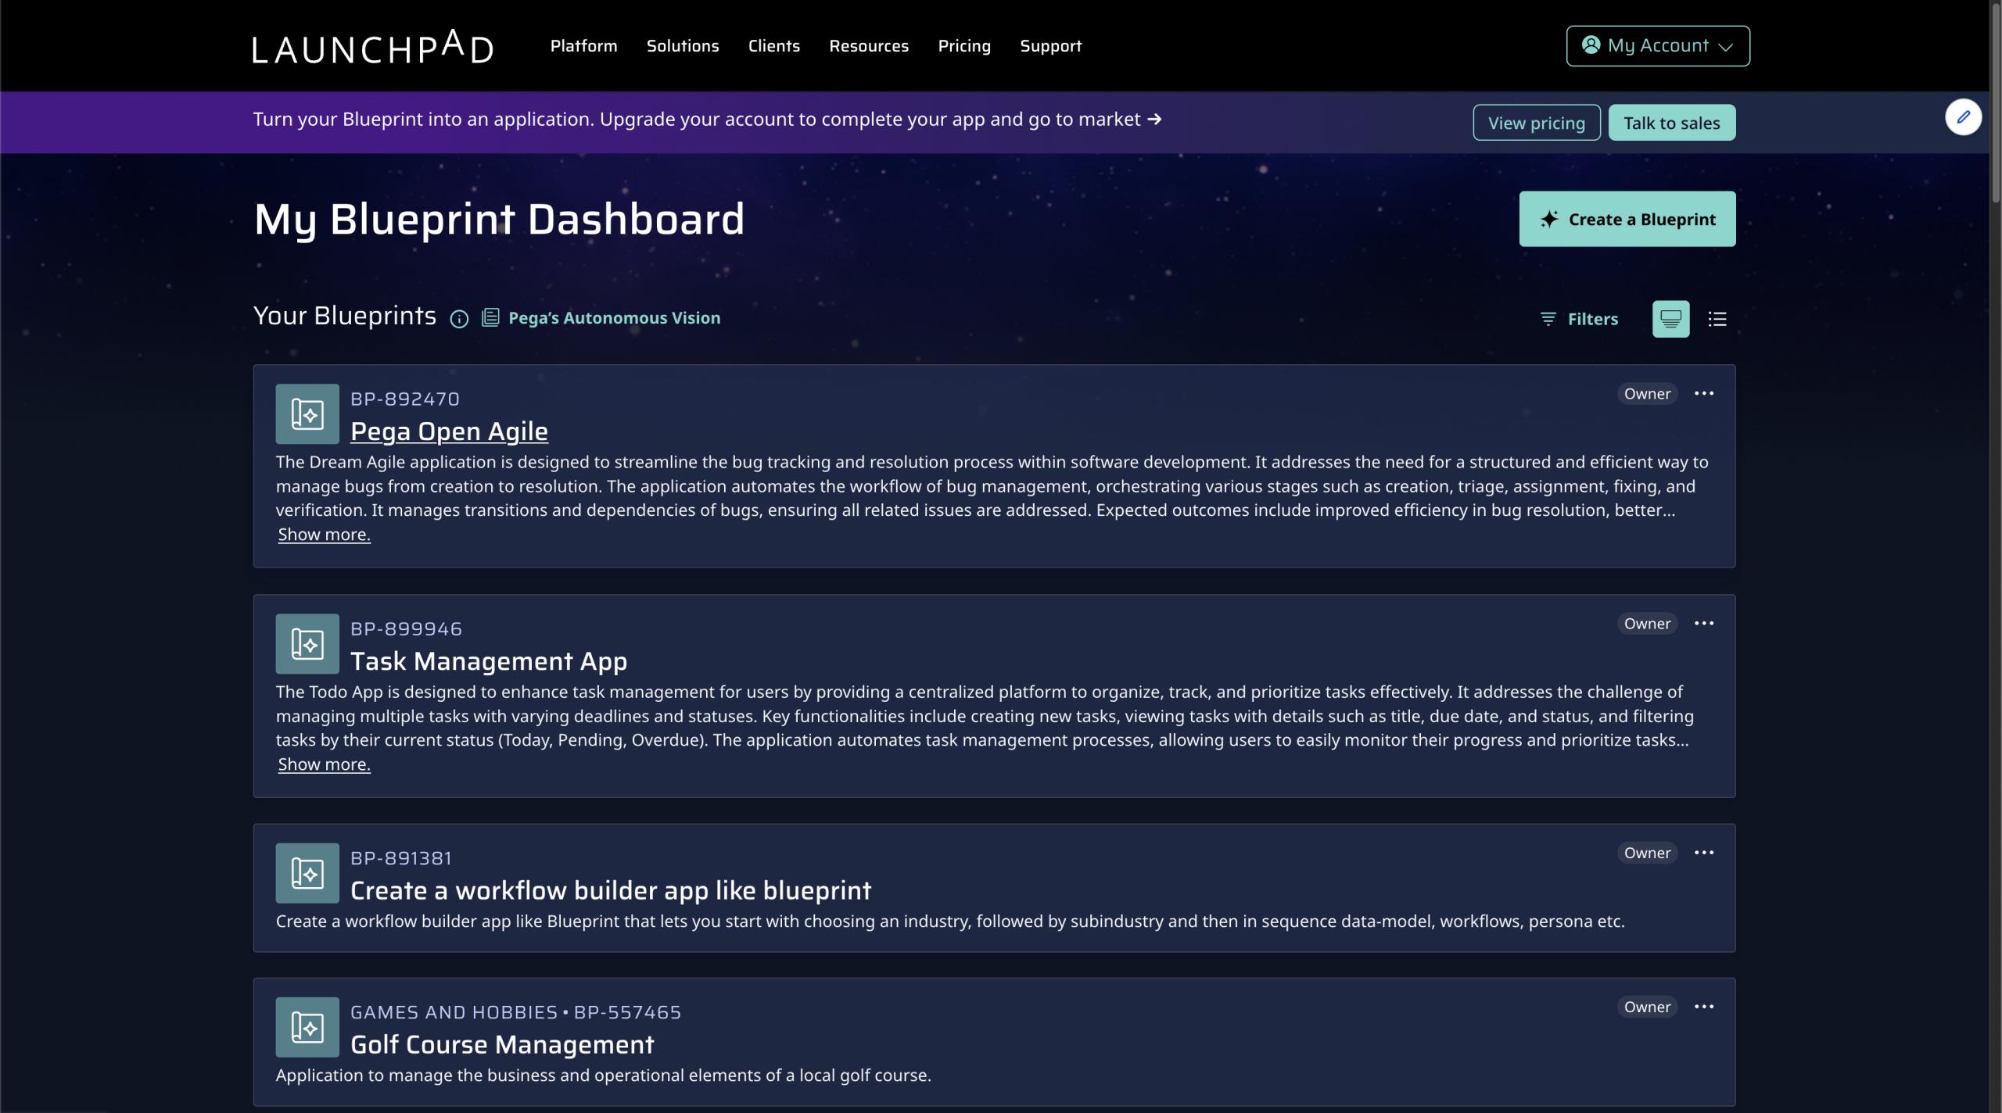Open the Talk to sales button
Image resolution: width=2002 pixels, height=1113 pixels.
tap(1671, 122)
